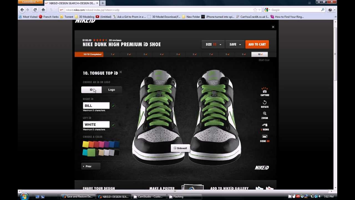
Task: Open the French Verbs bookmark
Action: pyautogui.click(x=49, y=17)
